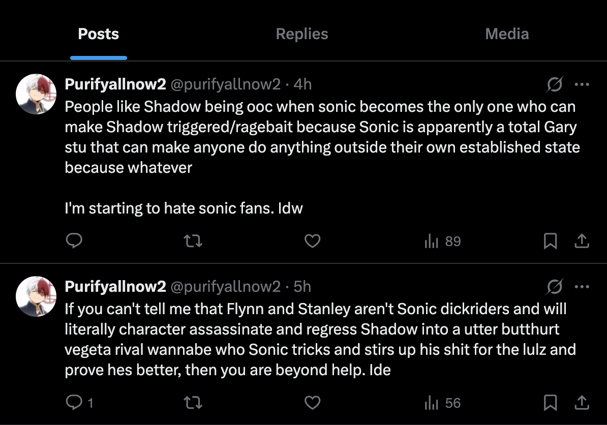This screenshot has height=425, width=607.
Task: Bookmark the 5h post
Action: coord(550,403)
